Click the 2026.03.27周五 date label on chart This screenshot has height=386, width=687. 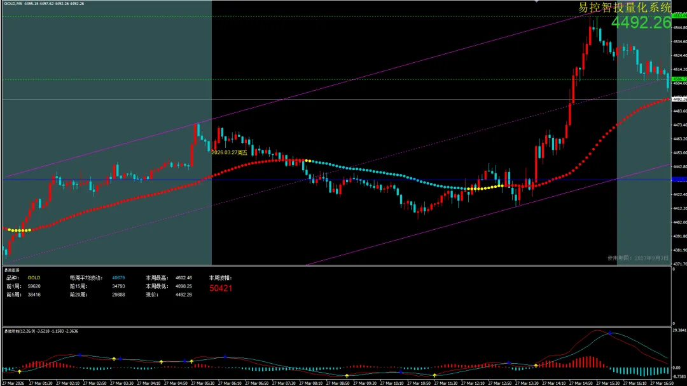click(x=229, y=152)
